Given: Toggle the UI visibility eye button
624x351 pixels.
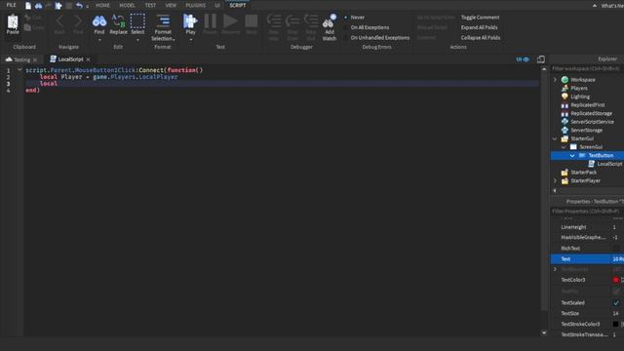Looking at the screenshot, I should (x=523, y=59).
